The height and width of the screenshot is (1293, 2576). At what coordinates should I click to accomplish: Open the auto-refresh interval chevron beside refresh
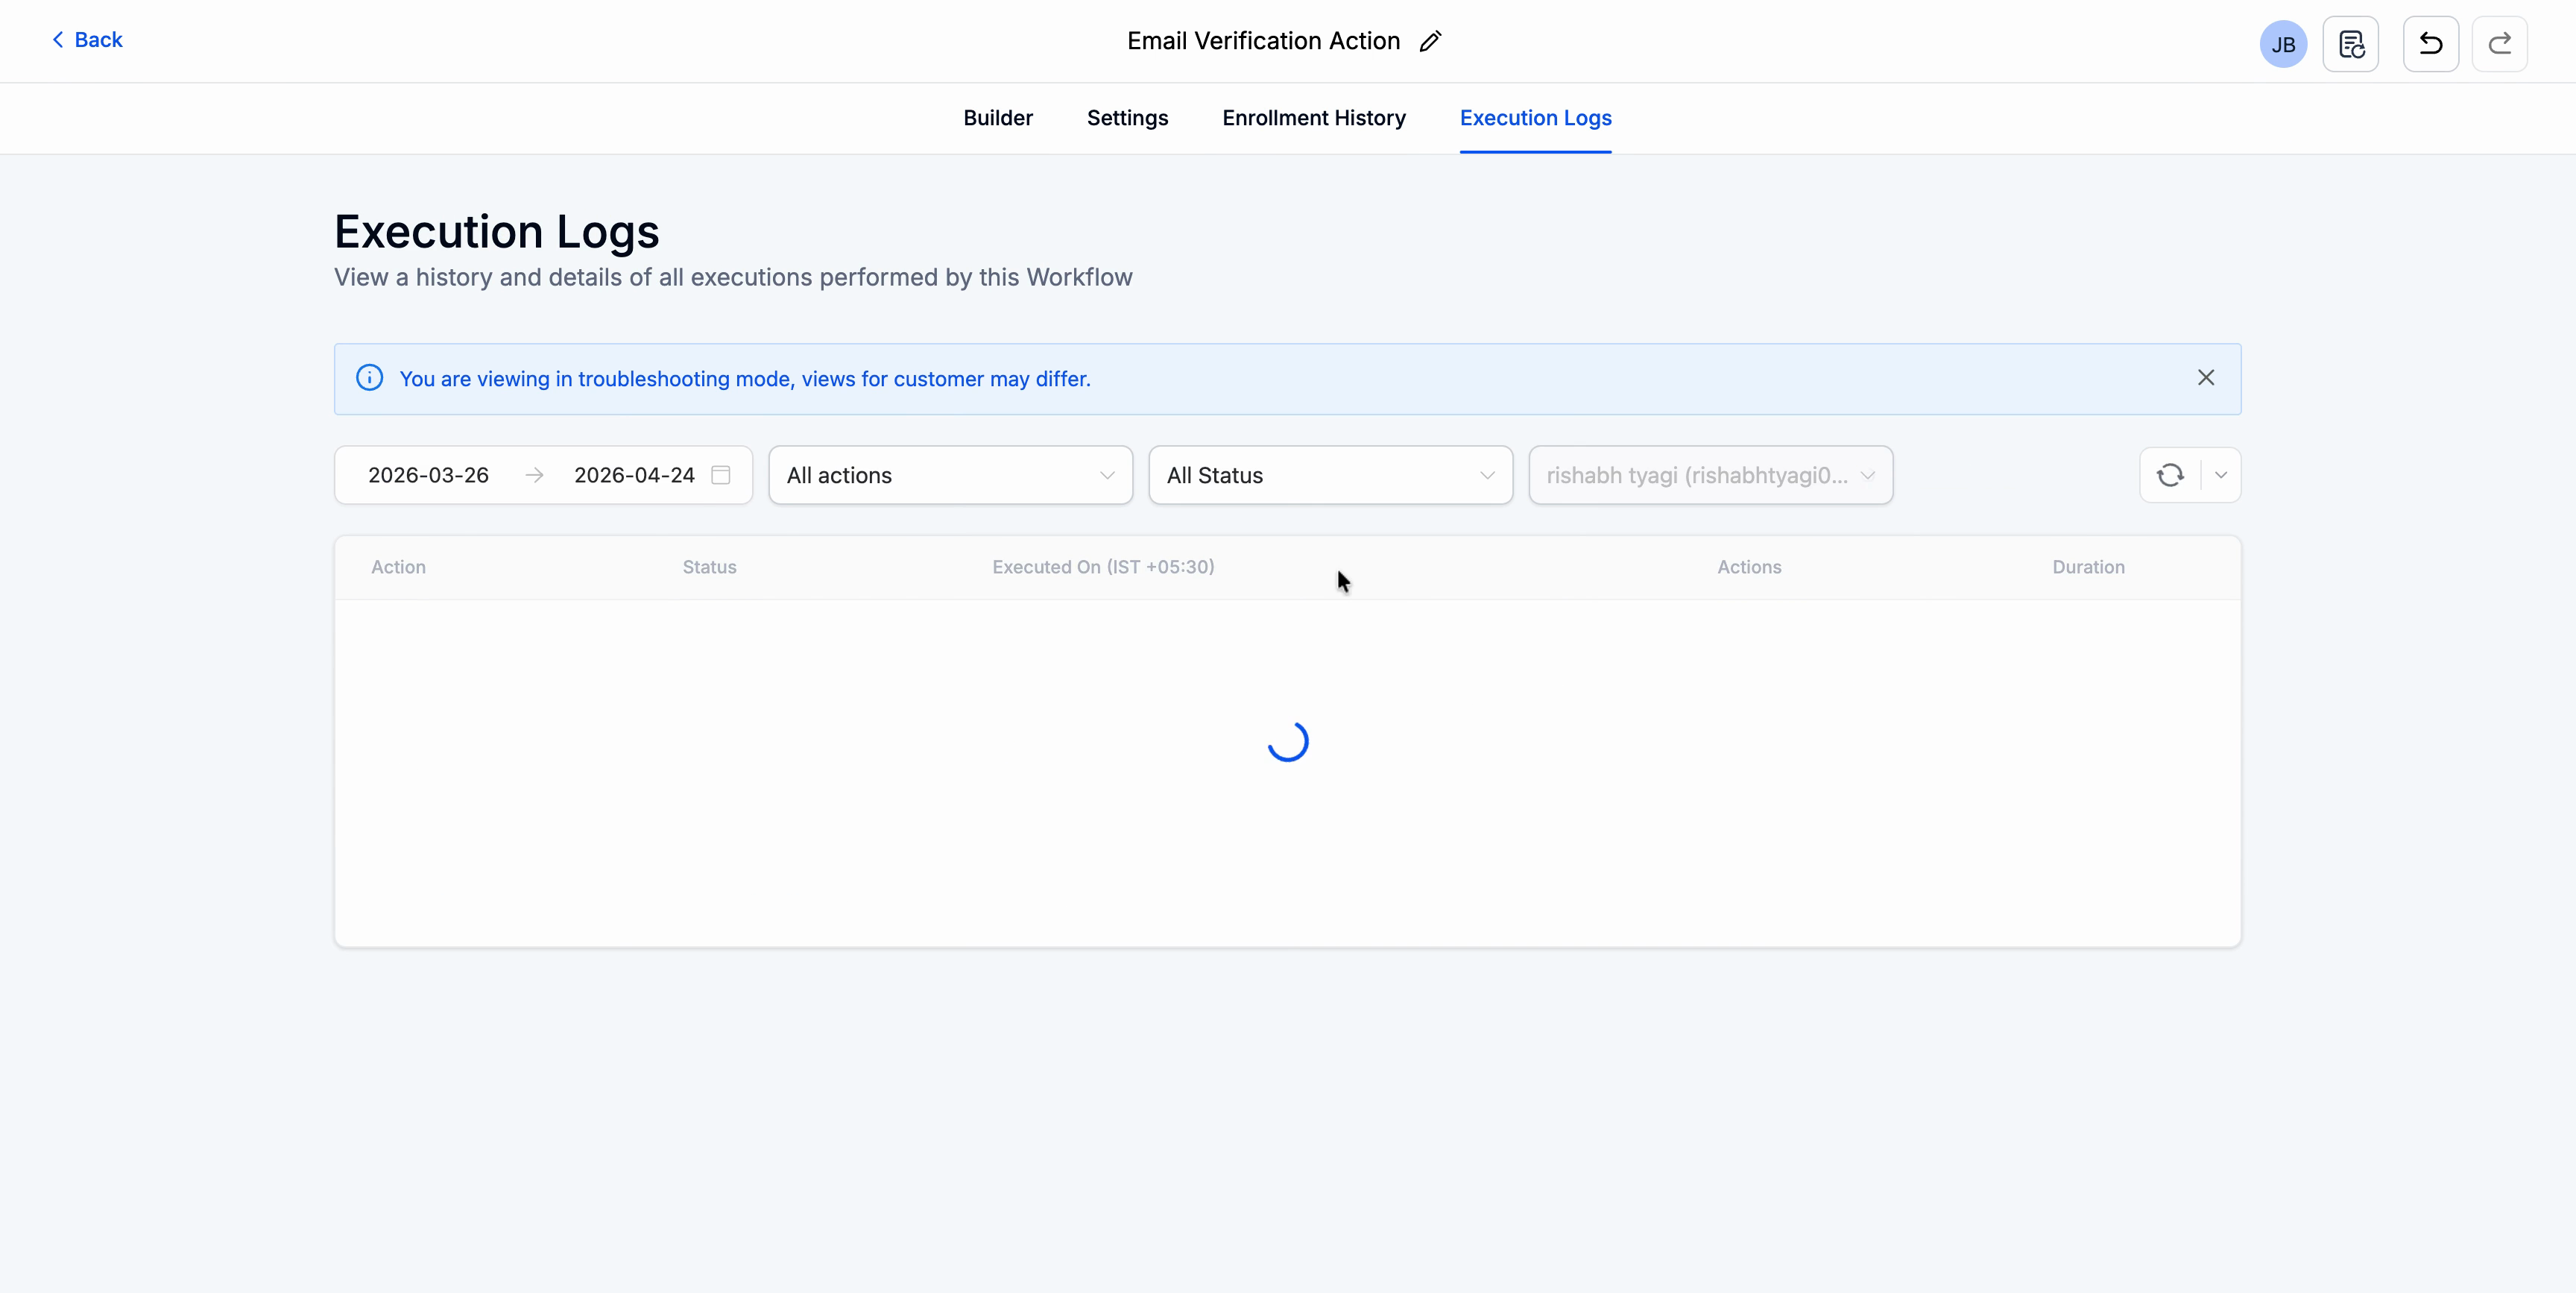(2221, 474)
